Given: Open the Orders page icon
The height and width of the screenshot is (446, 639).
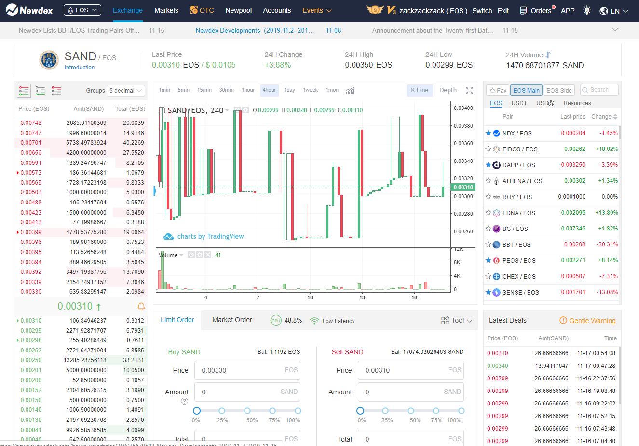Looking at the screenshot, I should pos(523,10).
